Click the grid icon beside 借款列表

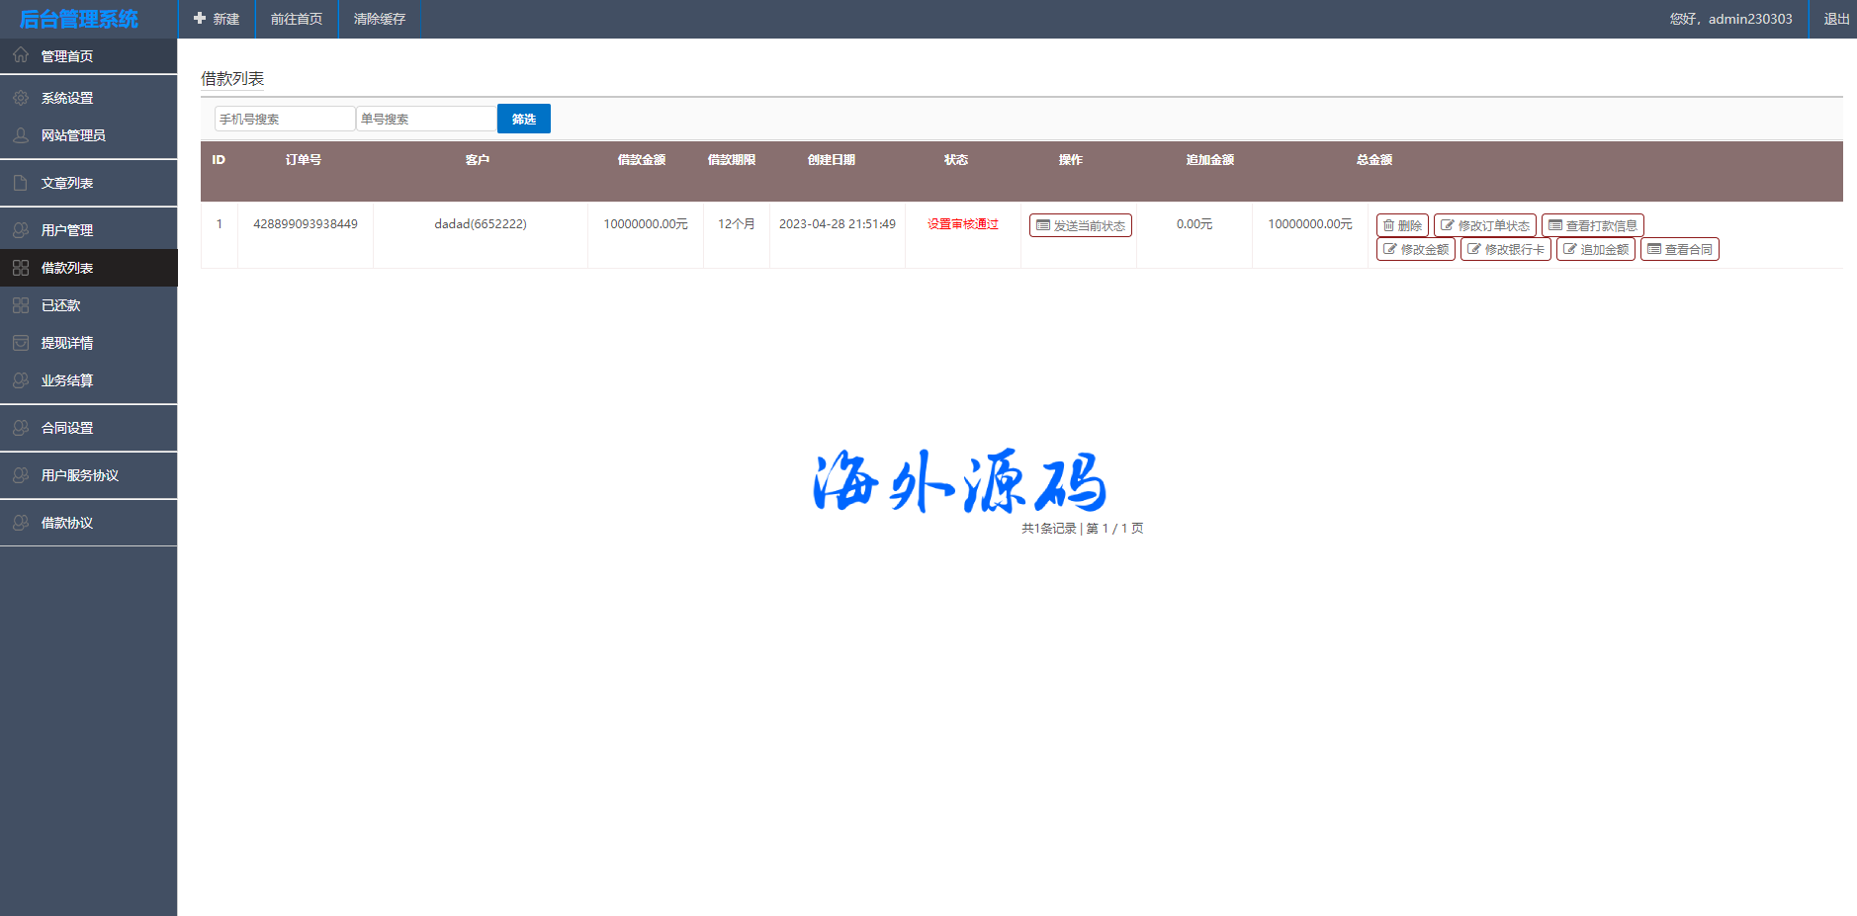click(x=21, y=268)
